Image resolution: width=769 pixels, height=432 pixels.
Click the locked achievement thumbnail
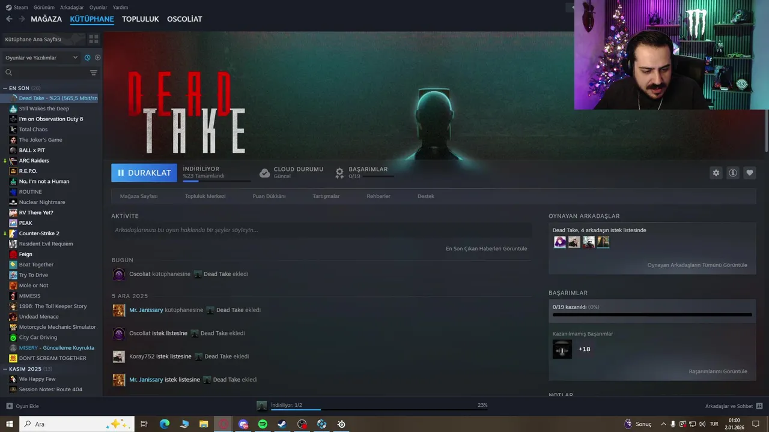(x=562, y=349)
